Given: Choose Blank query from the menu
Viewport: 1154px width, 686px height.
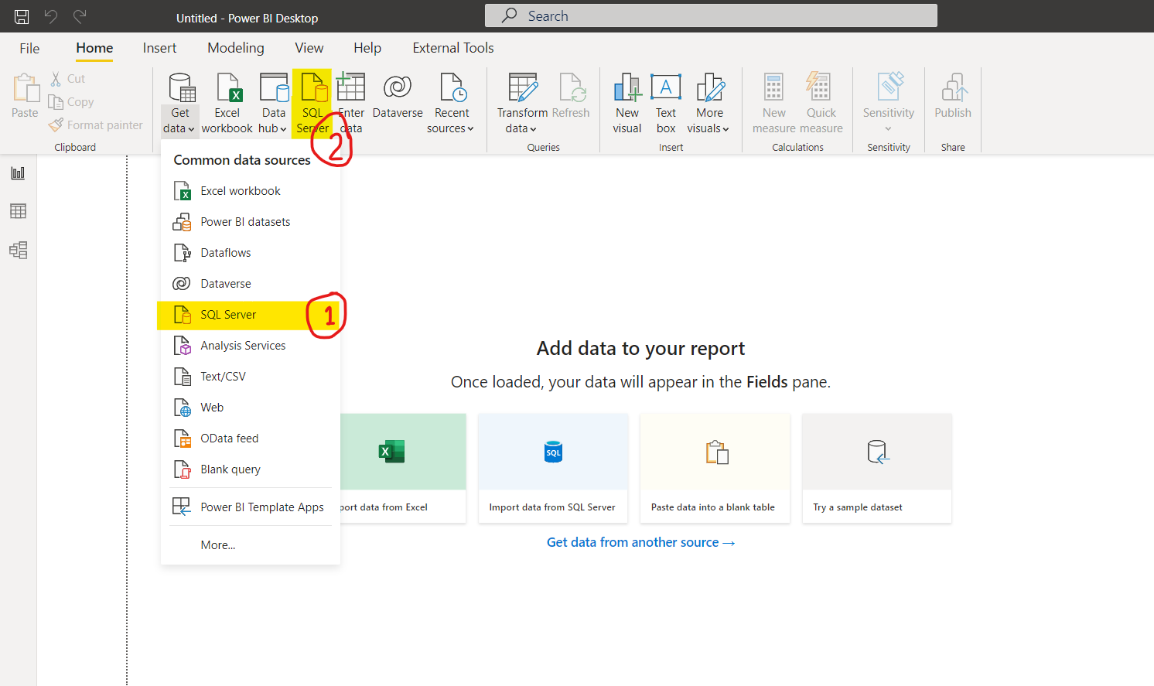Looking at the screenshot, I should point(250,469).
